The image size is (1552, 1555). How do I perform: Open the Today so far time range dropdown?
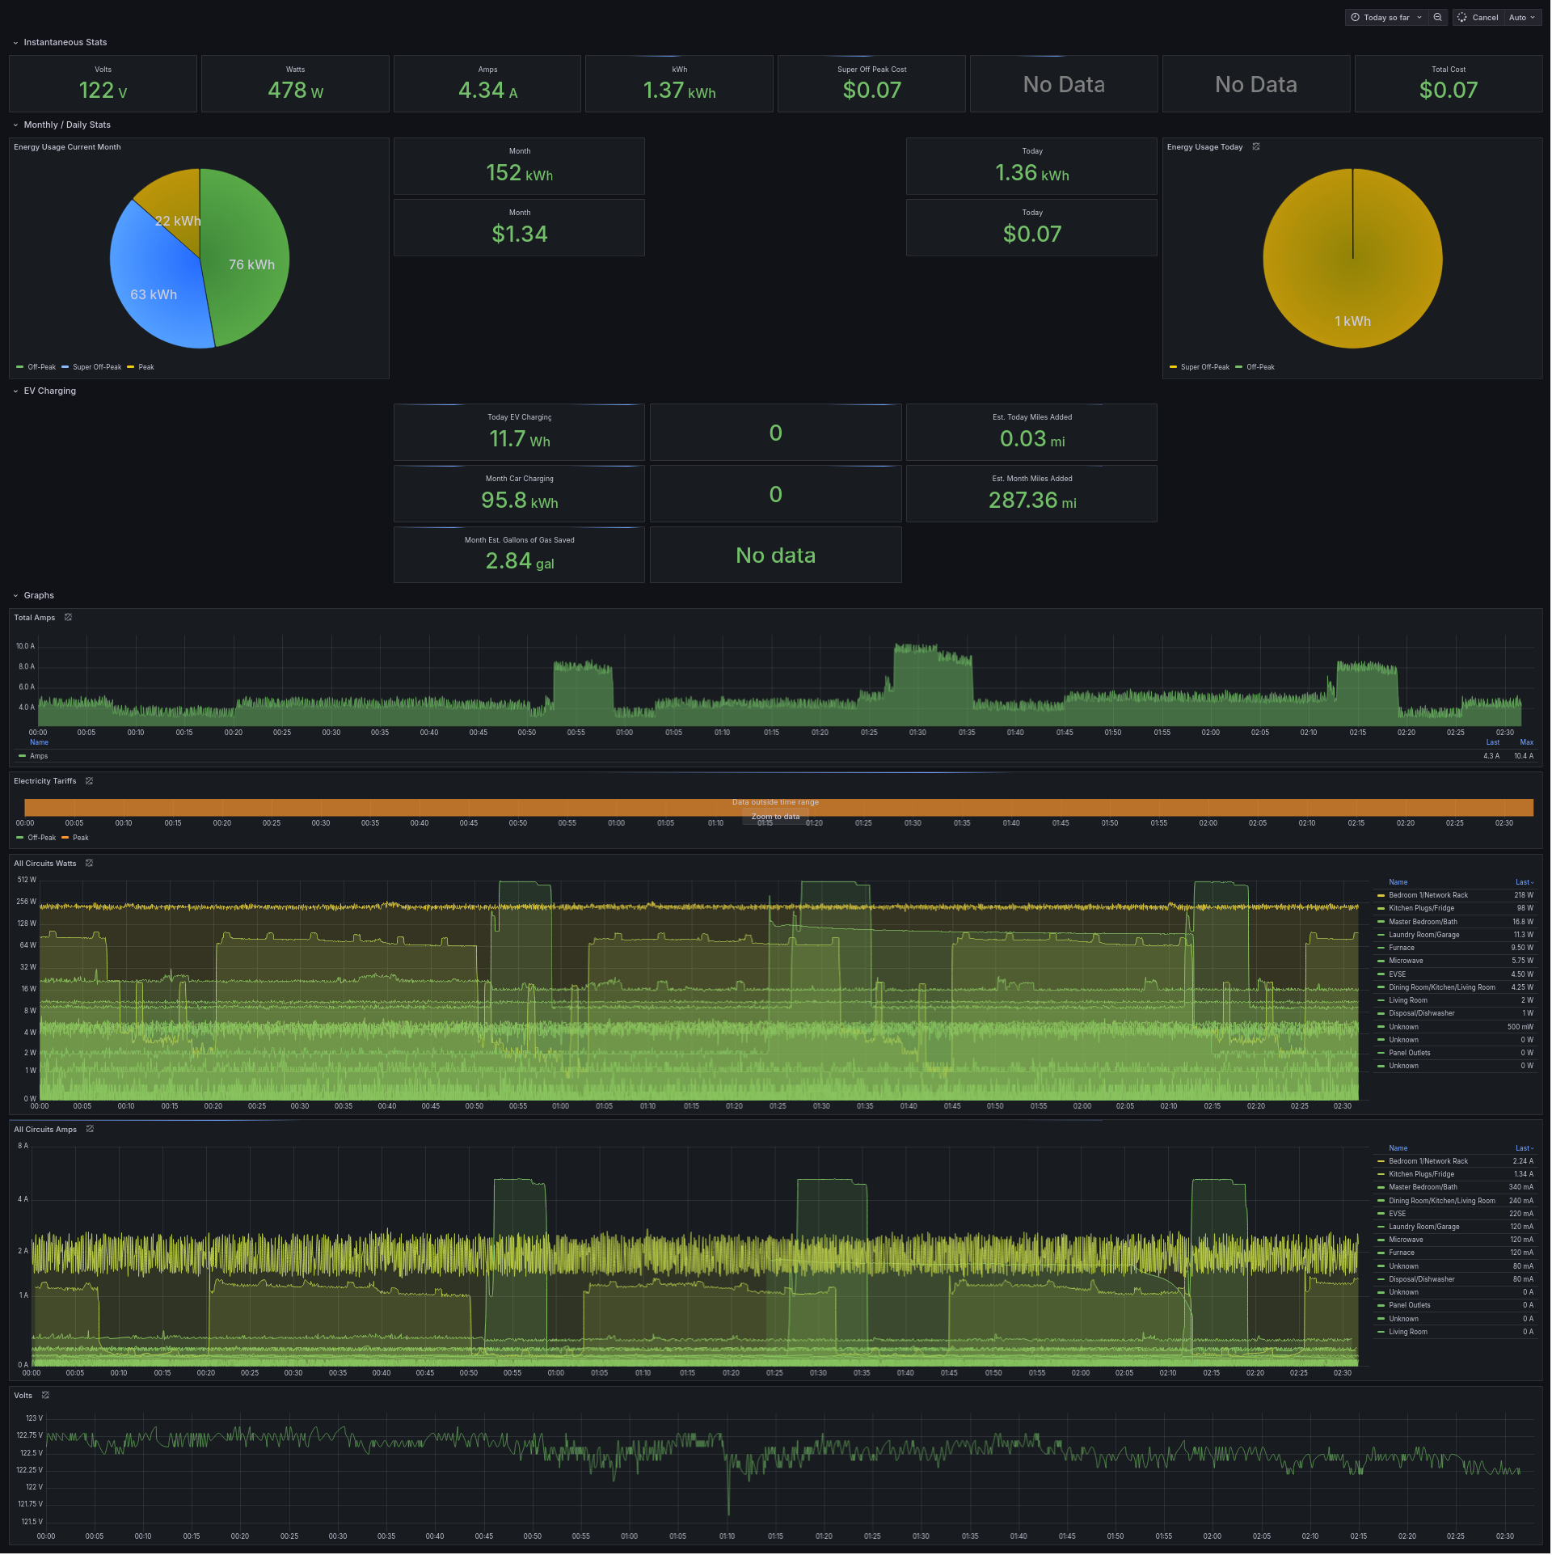(x=1386, y=17)
